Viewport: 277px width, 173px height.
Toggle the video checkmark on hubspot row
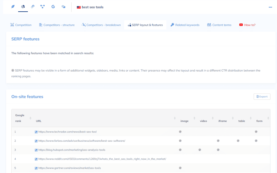200,149
